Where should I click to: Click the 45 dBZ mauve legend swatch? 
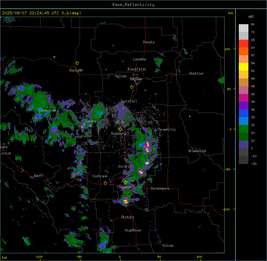pyautogui.click(x=243, y=90)
